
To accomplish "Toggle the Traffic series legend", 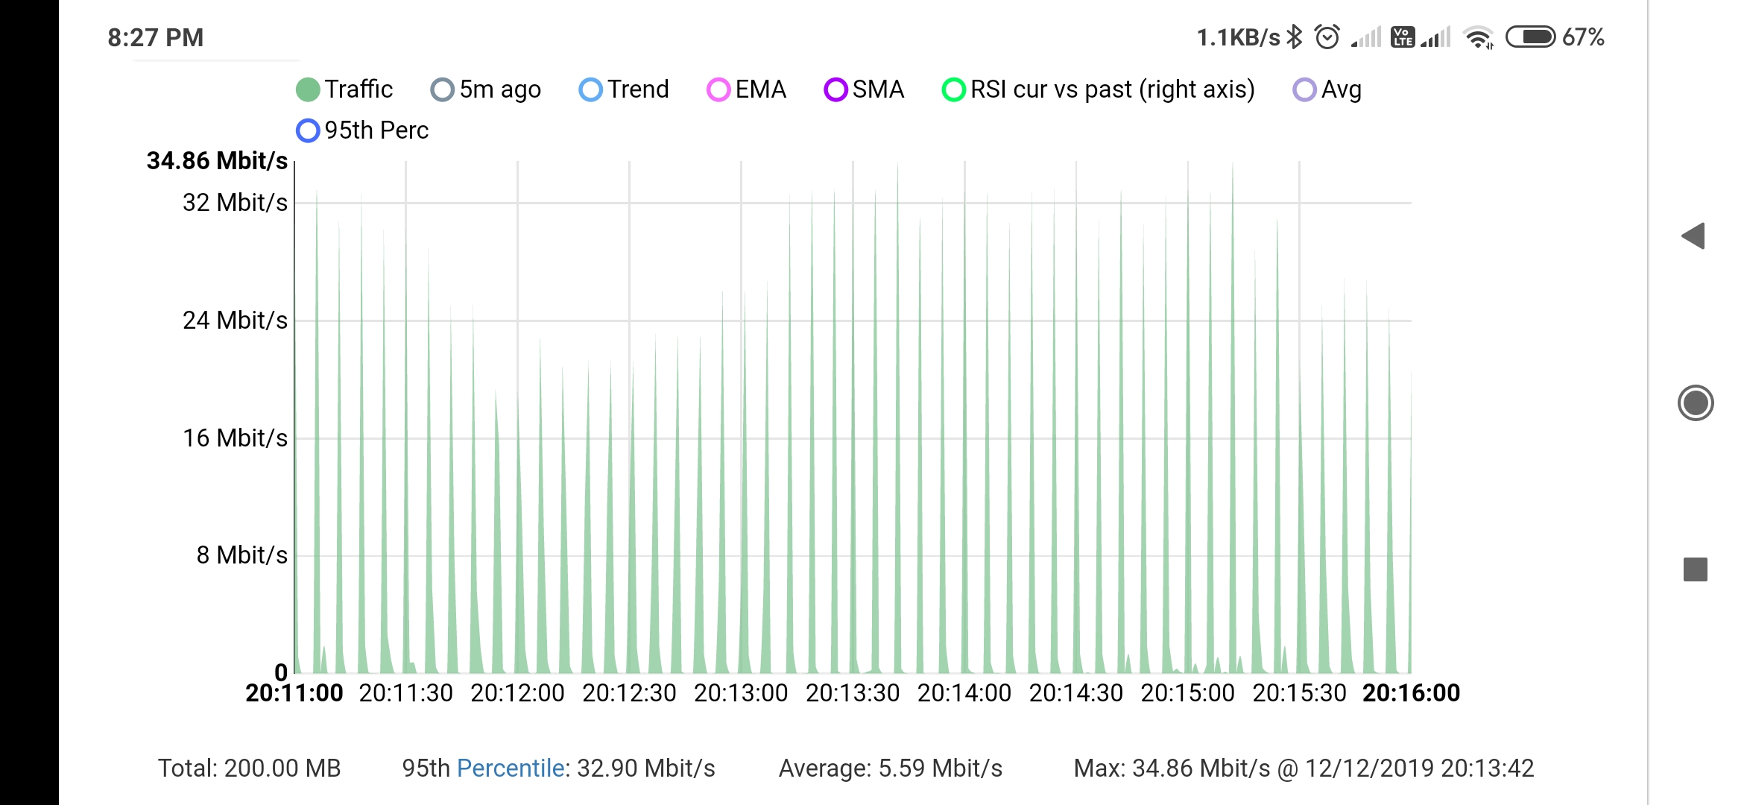I will tap(344, 89).
